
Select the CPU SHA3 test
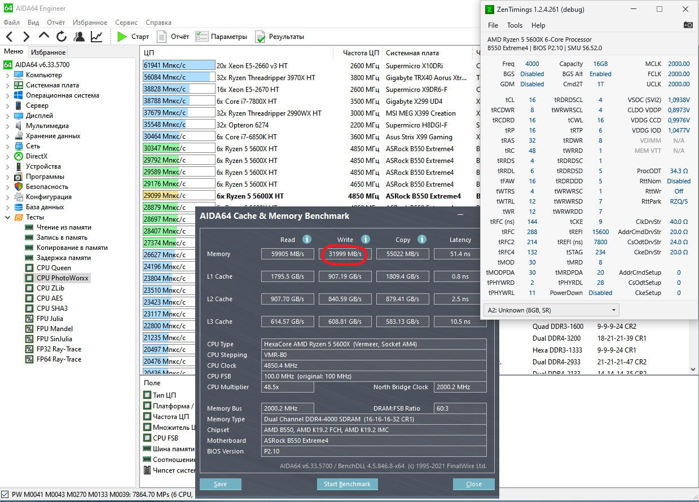click(x=52, y=309)
